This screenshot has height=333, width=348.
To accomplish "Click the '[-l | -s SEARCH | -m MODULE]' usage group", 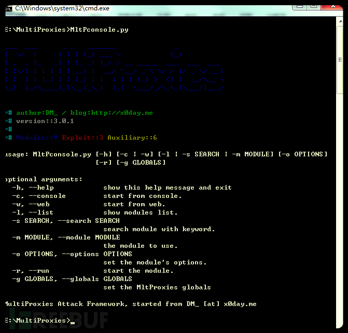I will coord(216,154).
